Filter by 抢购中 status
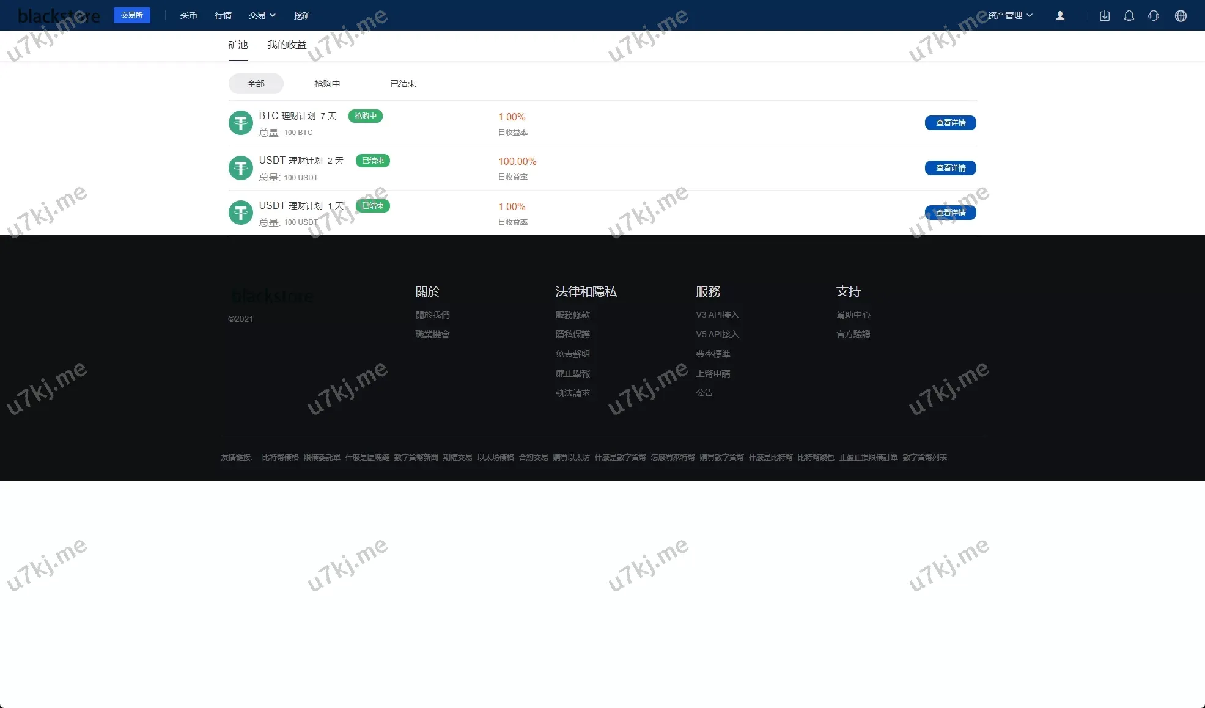The image size is (1205, 708). tap(327, 84)
